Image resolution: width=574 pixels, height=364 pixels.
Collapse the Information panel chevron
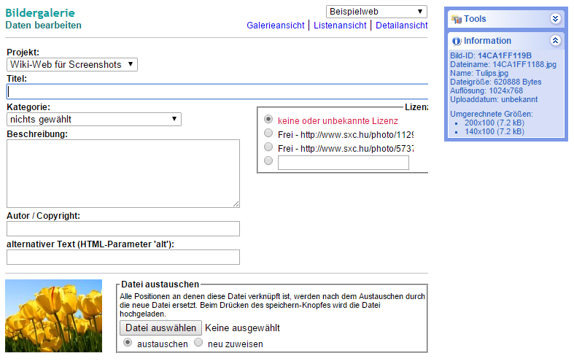(555, 41)
